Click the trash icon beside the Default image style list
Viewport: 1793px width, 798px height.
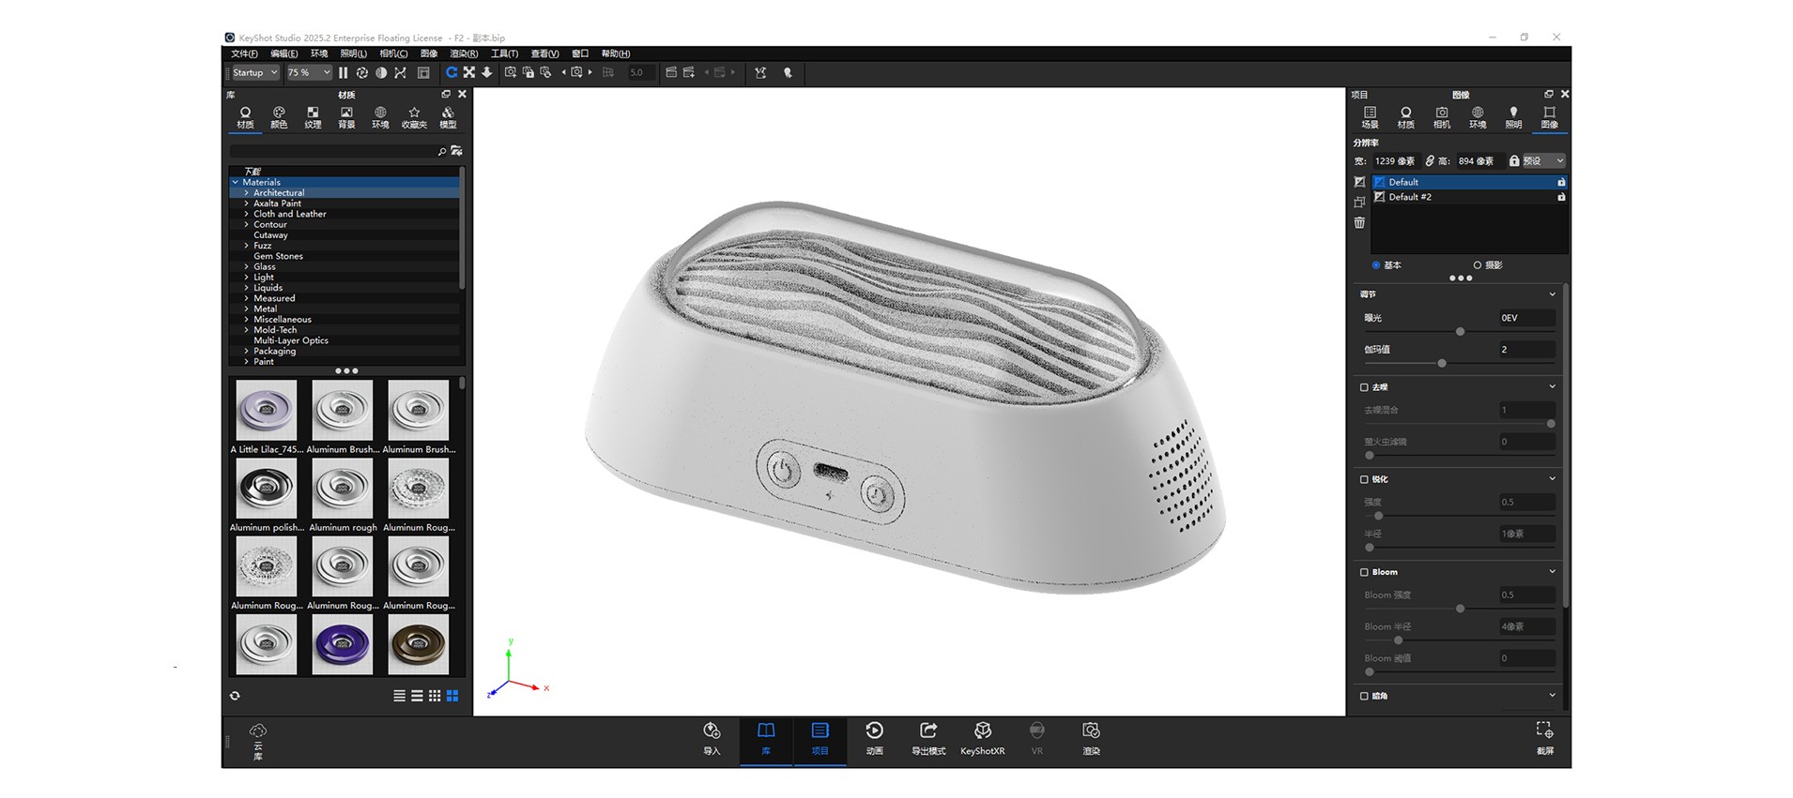click(1359, 222)
